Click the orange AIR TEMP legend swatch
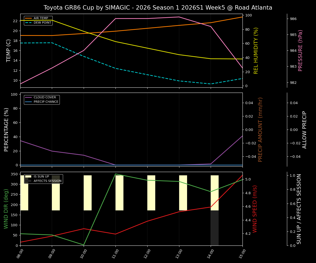This screenshot has width=316, height=263. pyautogui.click(x=28, y=18)
